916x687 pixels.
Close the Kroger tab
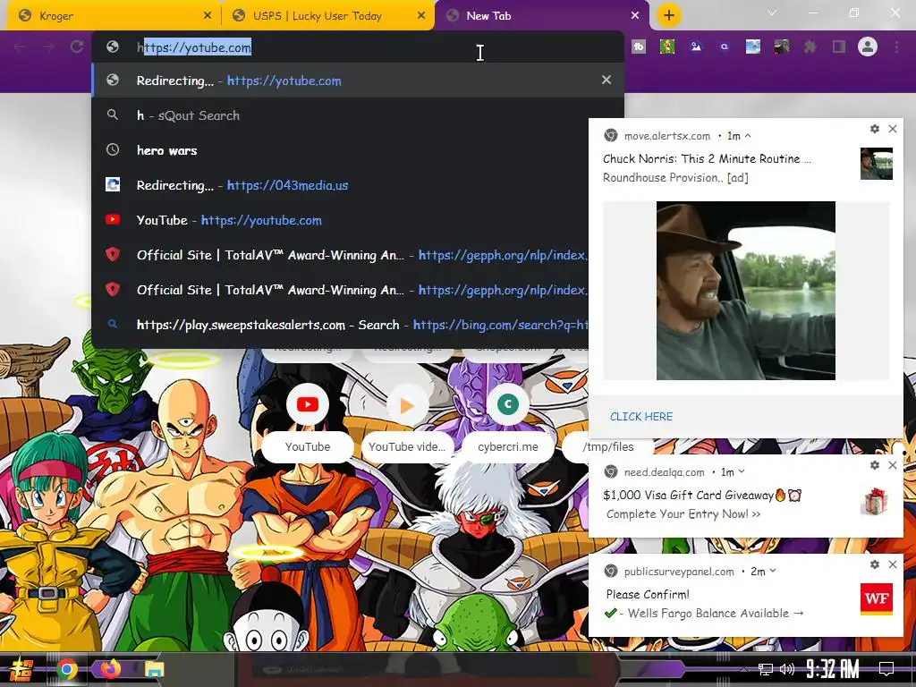click(x=208, y=16)
